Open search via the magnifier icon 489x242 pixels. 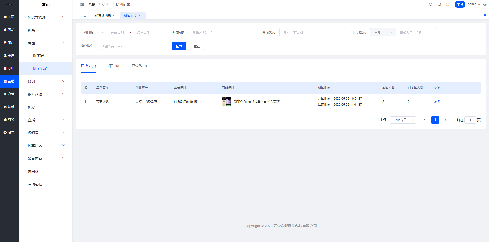439,4
